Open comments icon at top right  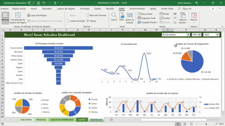coord(220,9)
